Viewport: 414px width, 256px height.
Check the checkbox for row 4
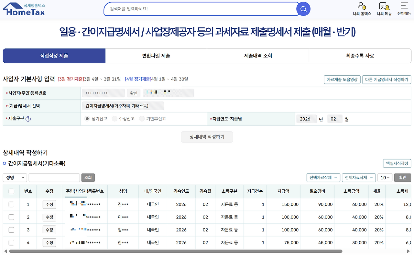(11, 242)
